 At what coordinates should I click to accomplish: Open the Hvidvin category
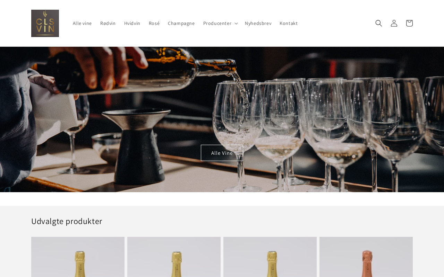[x=132, y=23]
